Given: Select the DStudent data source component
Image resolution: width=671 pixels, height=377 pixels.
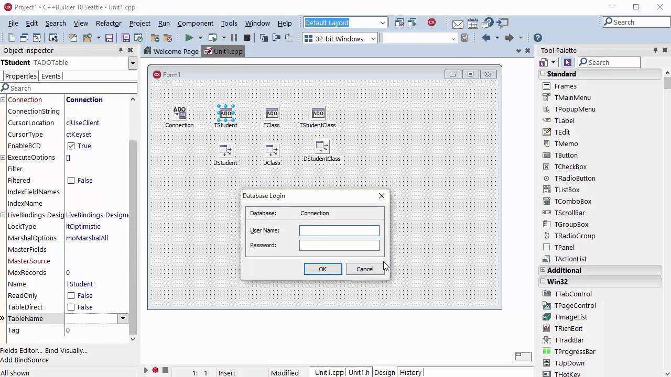Looking at the screenshot, I should (x=225, y=151).
